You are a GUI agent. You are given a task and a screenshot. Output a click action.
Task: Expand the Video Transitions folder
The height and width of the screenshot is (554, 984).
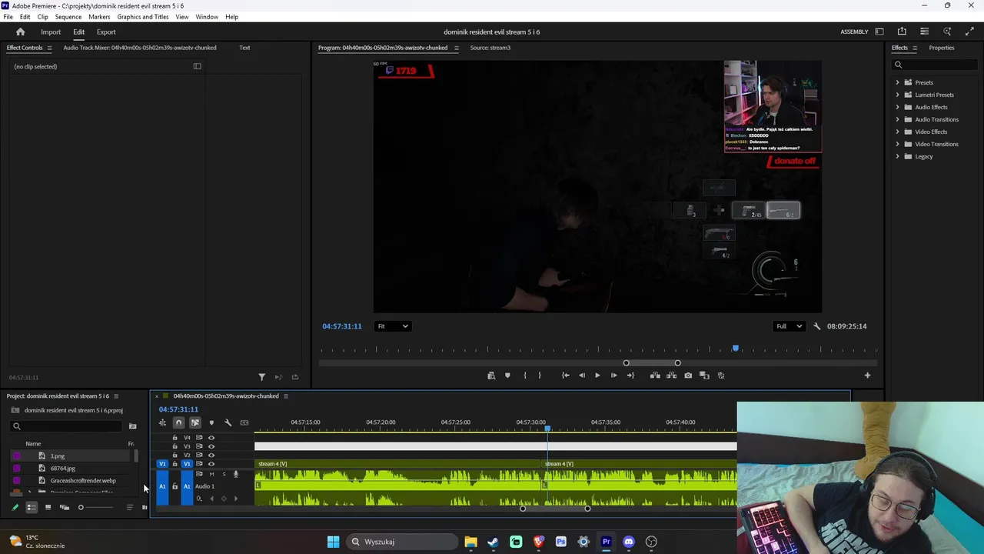pyautogui.click(x=897, y=144)
